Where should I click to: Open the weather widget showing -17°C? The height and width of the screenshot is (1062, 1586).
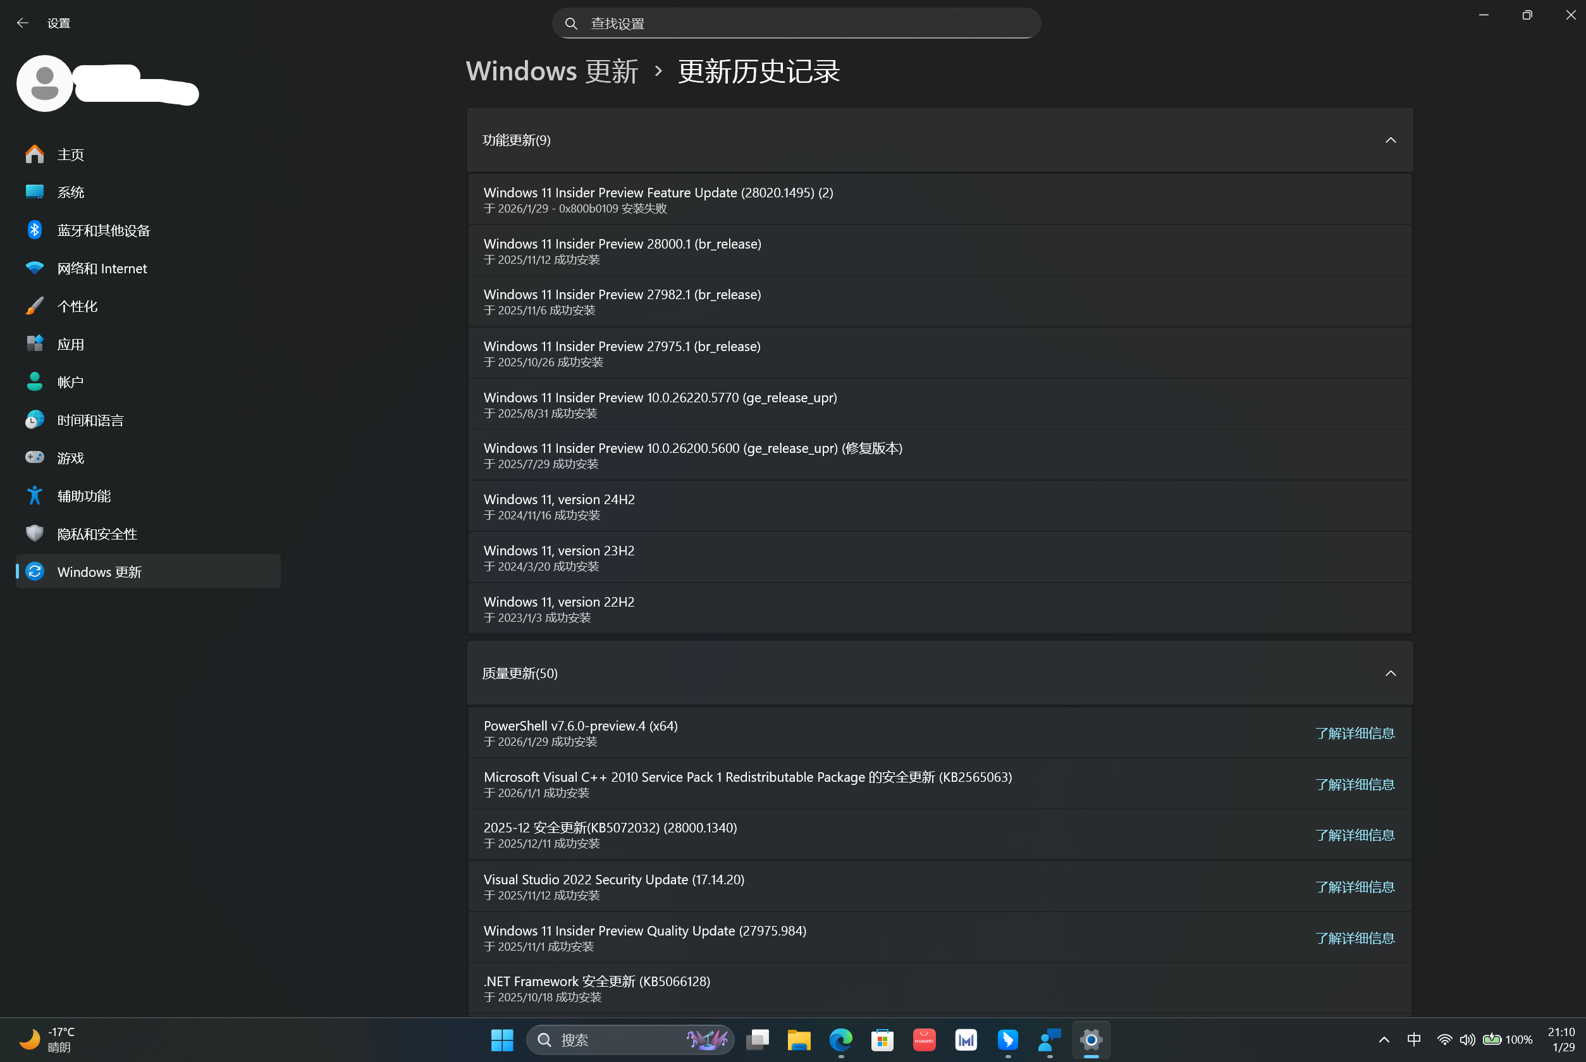[x=46, y=1040]
